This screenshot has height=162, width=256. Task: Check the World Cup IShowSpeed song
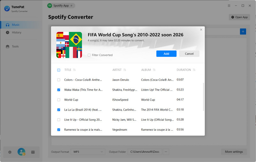(x=59, y=100)
